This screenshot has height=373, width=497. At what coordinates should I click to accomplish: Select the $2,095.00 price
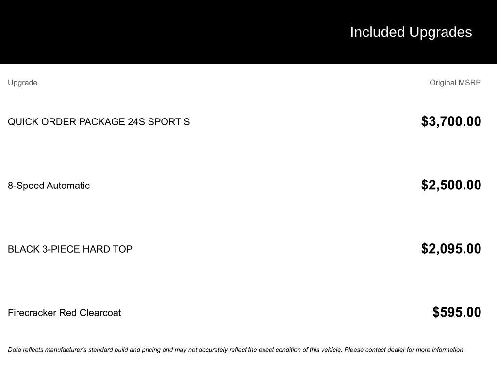click(x=451, y=249)
